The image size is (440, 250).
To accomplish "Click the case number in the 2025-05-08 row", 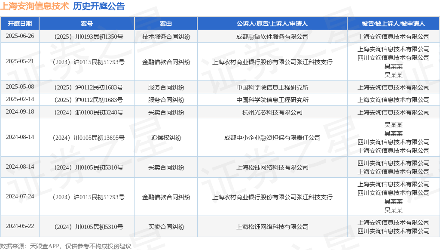I will (89, 87).
